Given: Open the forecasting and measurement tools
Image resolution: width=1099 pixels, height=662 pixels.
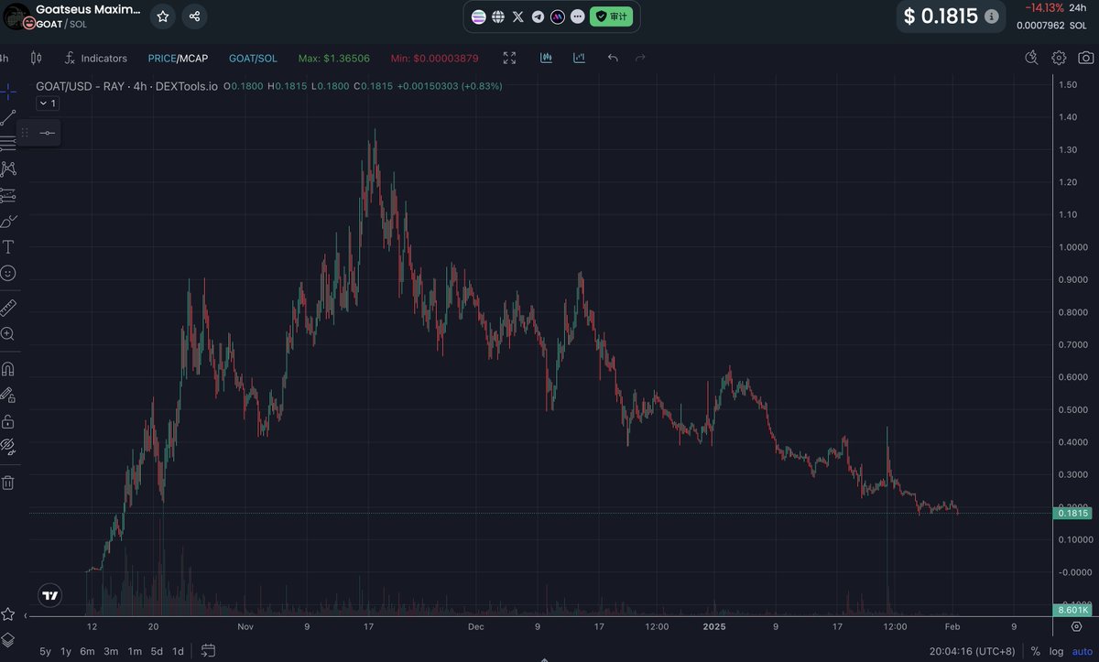Looking at the screenshot, I should (8, 194).
